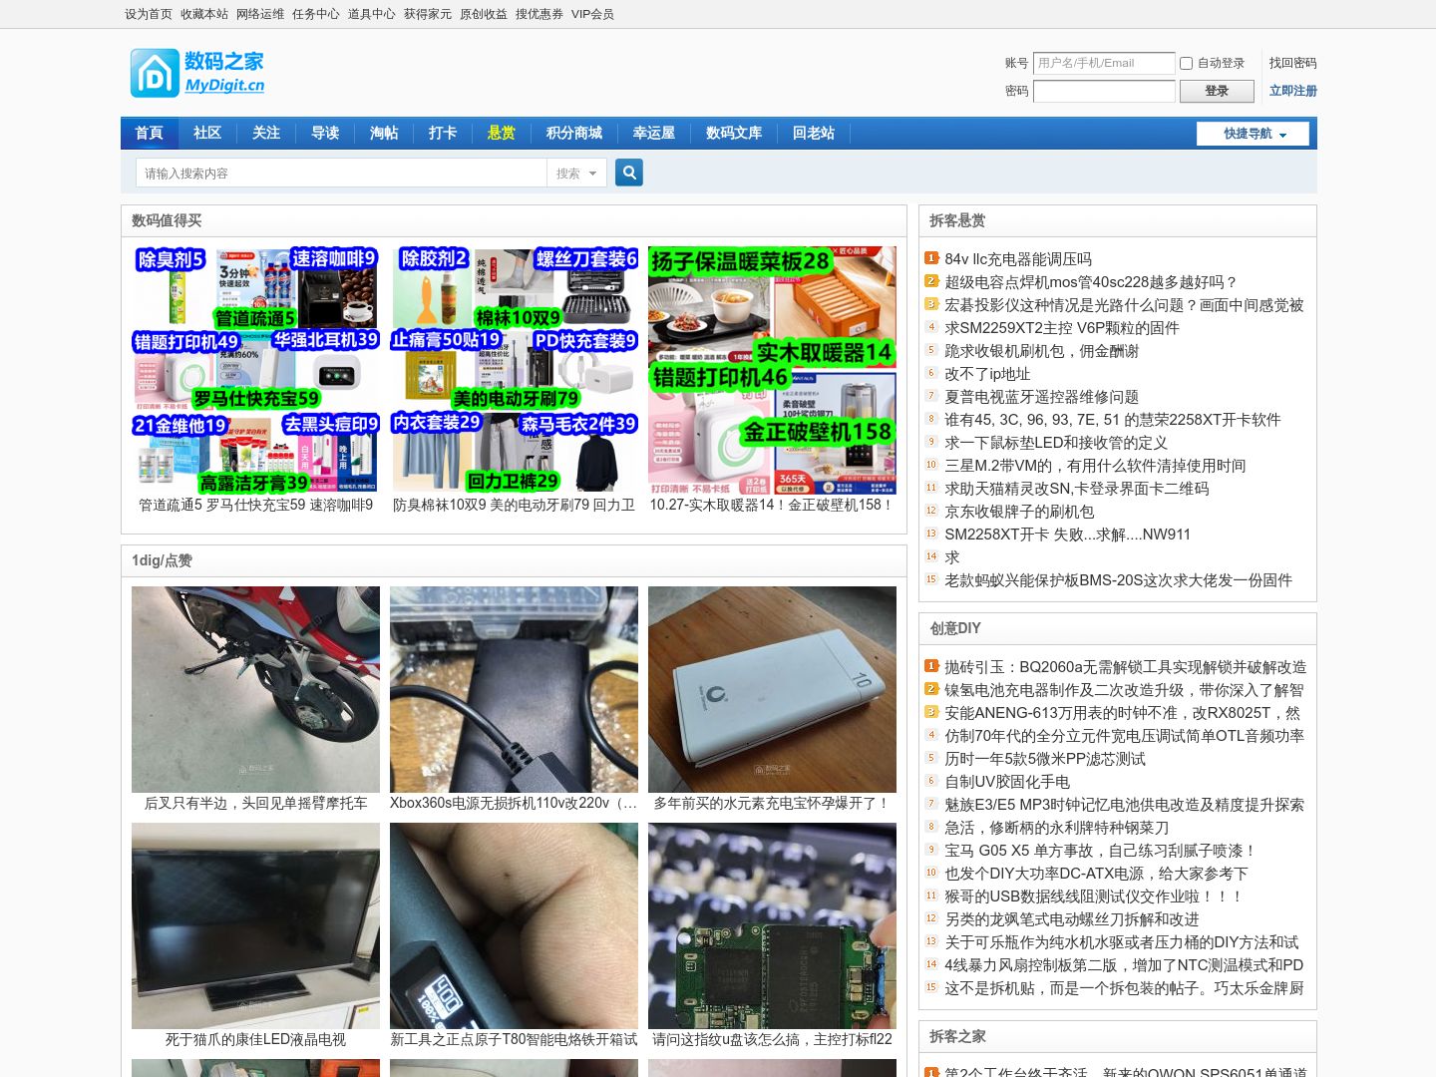The height and width of the screenshot is (1077, 1436).
Task: Click the 拆客悬赏 panel heading
Action: [x=957, y=220]
